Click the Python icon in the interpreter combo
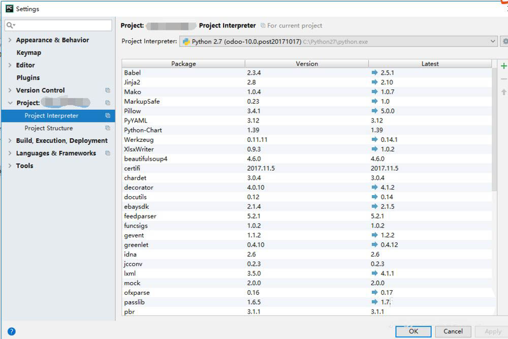Screen dimensions: 508x339 (x=186, y=42)
